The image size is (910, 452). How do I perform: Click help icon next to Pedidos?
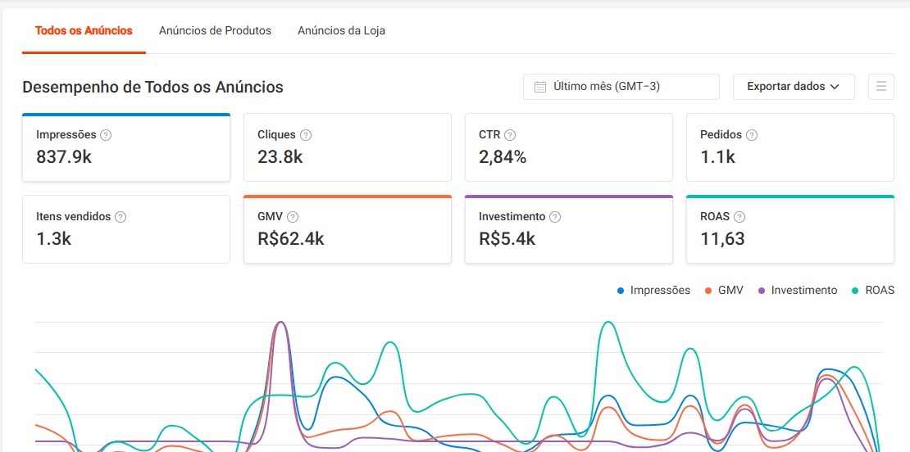coord(752,135)
